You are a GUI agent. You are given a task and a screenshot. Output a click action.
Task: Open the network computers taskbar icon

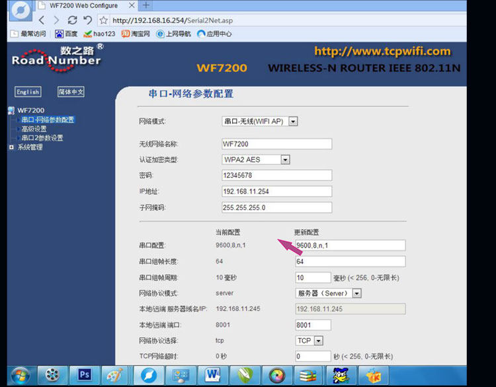coord(181,376)
